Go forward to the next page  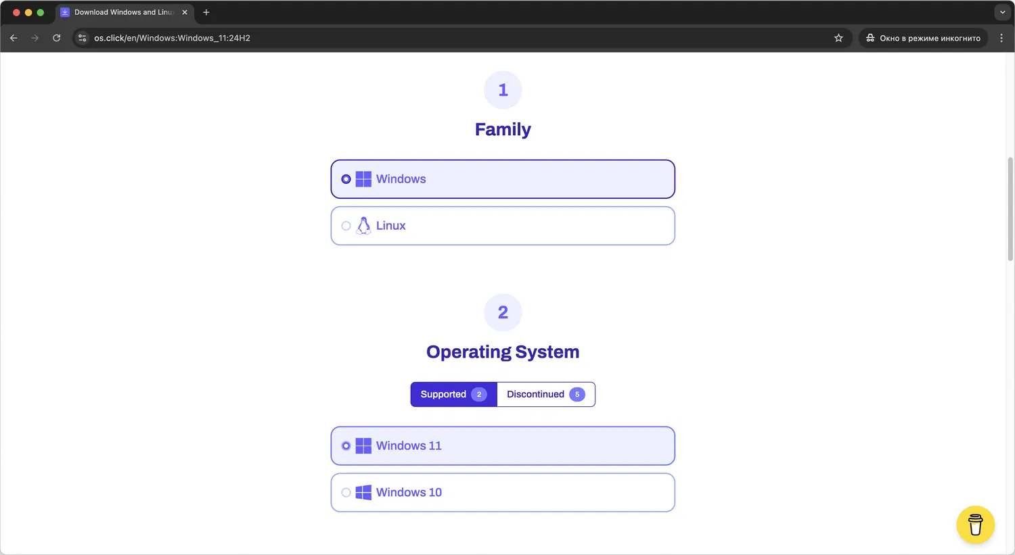(35, 38)
